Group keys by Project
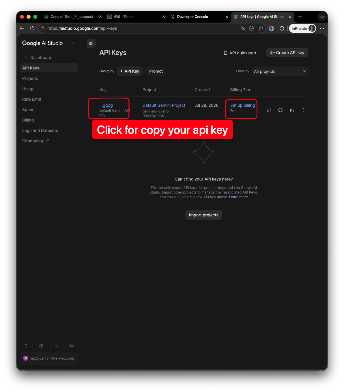This screenshot has width=344, height=392. coord(156,71)
